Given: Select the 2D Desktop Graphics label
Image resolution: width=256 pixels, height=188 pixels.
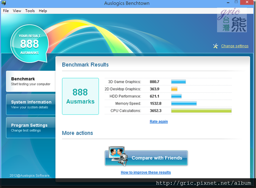Looking at the screenshot, I should [x=122, y=89].
